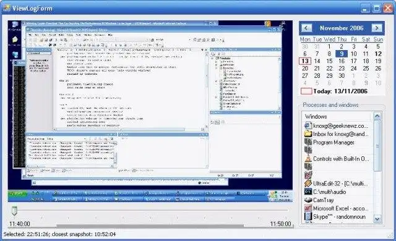Select November 12 in the calendar
Screen dimensions: 396x241
[378, 54]
